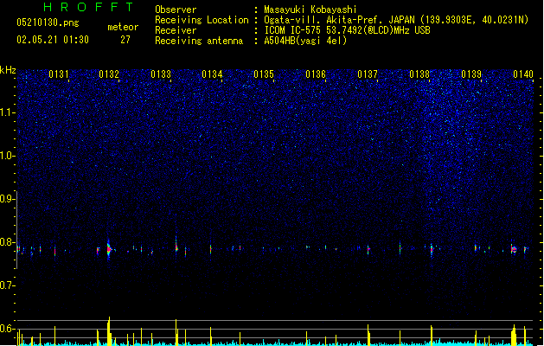544x346 pixels.
Task: Click the 0131 time marker
Action: coord(59,74)
